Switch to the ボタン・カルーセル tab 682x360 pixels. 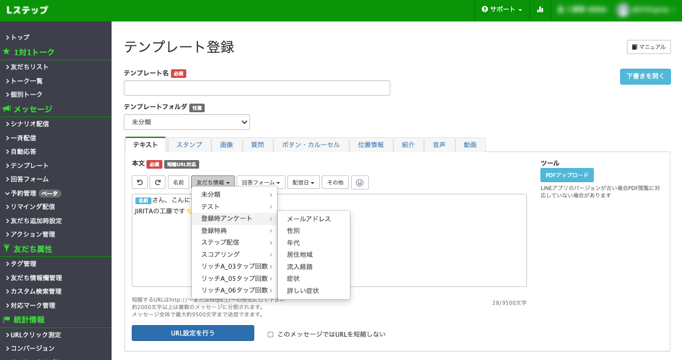click(311, 145)
